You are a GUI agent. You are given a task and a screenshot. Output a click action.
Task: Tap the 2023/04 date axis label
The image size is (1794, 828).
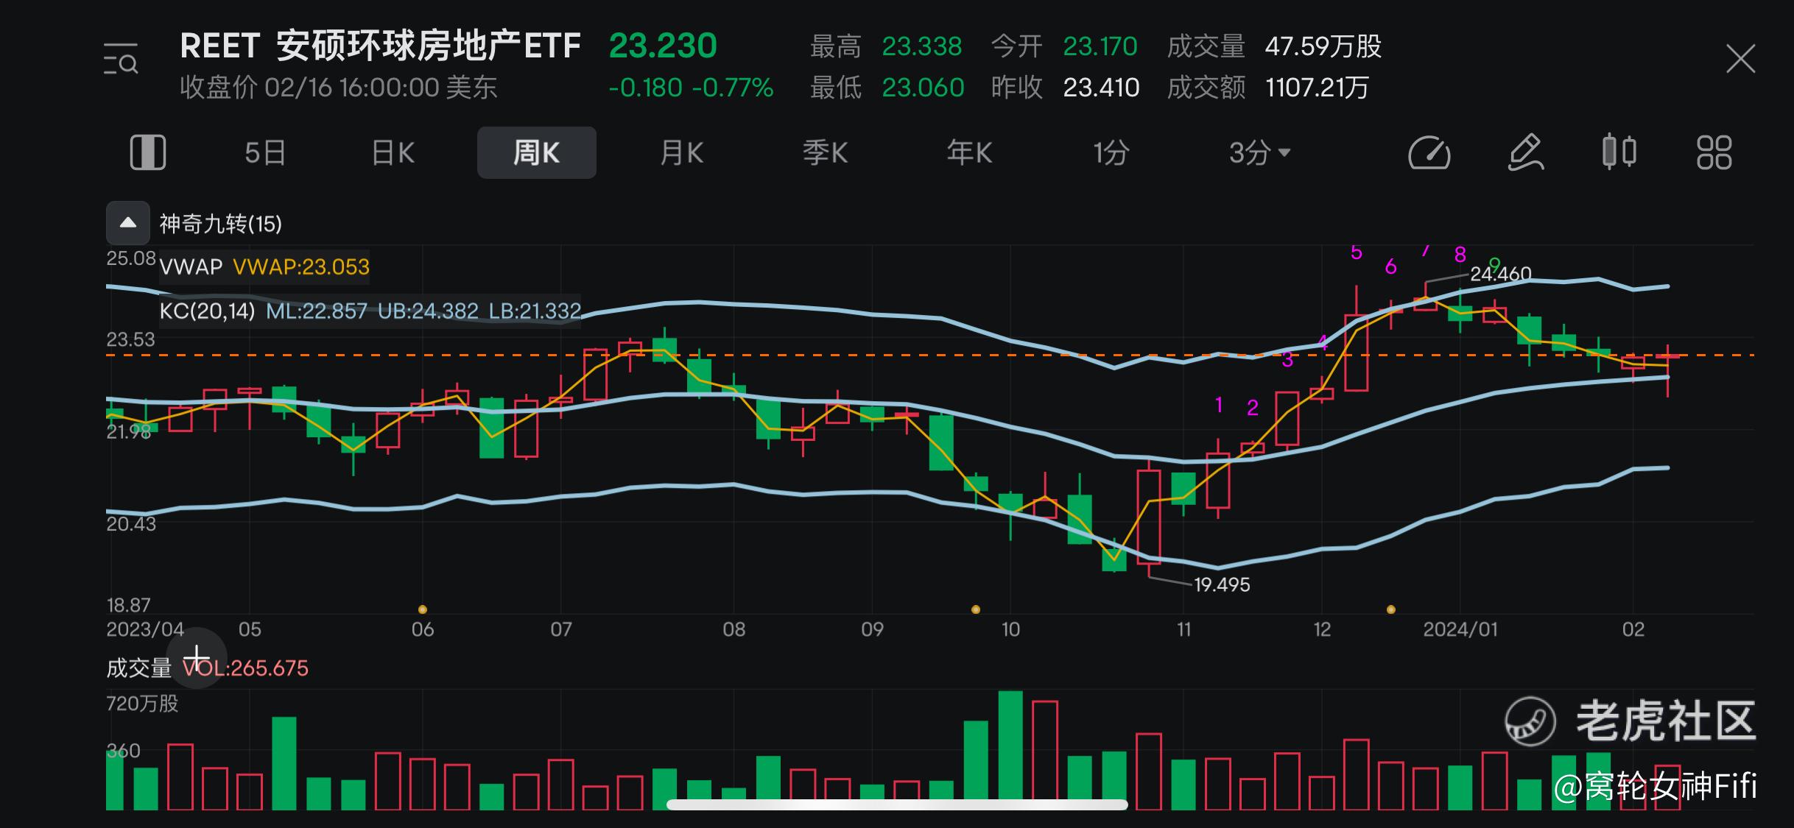145,629
